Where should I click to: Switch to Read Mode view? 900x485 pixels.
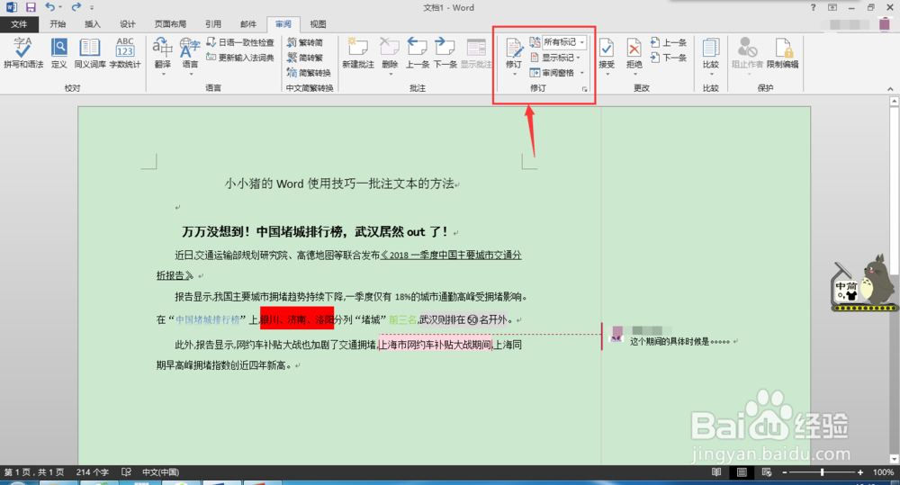pos(716,472)
